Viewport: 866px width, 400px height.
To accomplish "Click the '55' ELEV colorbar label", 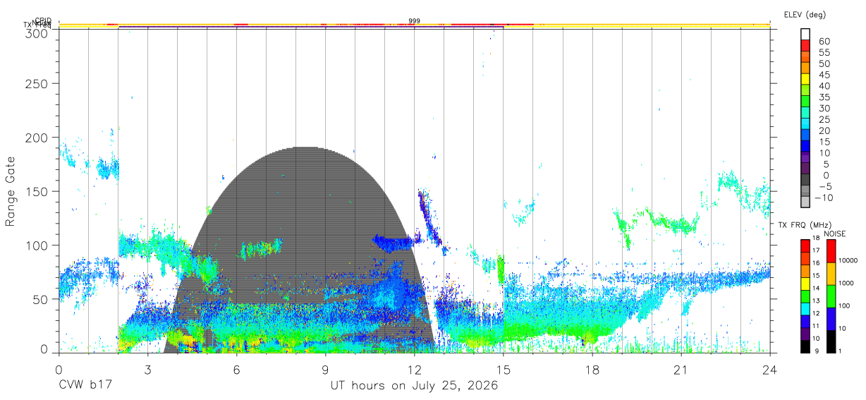I will (824, 53).
